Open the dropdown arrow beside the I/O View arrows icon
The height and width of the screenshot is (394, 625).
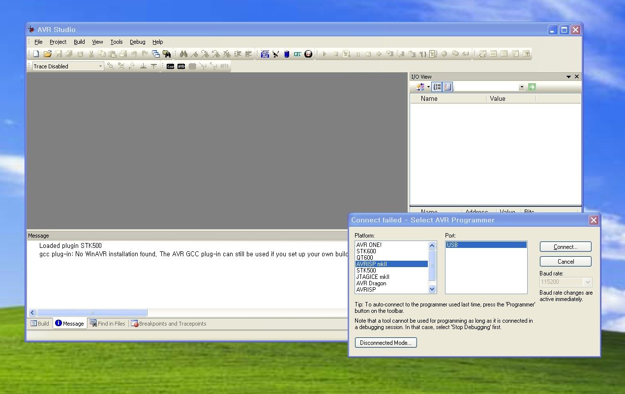428,87
